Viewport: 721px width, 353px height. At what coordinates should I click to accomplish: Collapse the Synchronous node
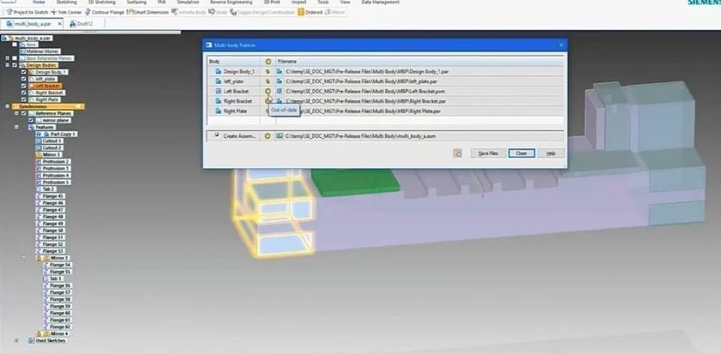pyautogui.click(x=8, y=106)
